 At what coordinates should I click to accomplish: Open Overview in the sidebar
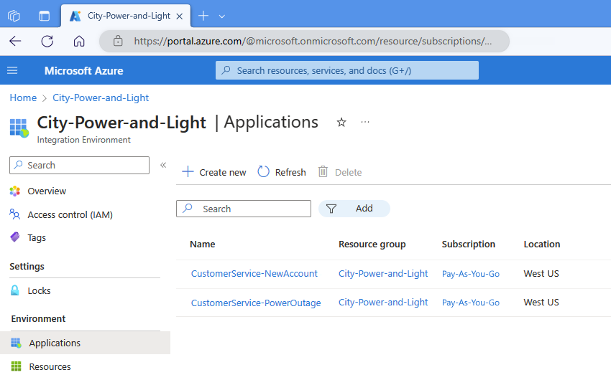coord(46,191)
